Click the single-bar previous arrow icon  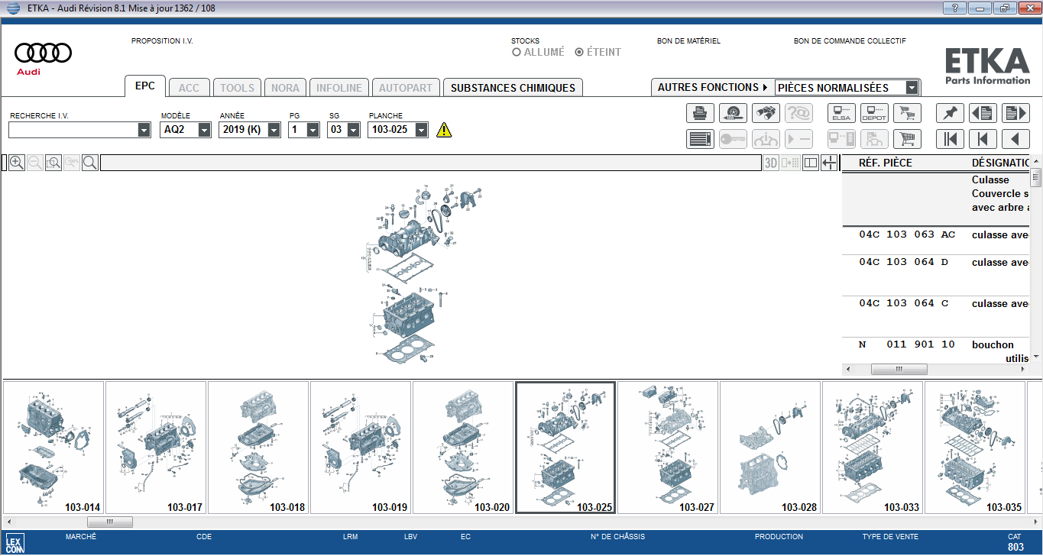[x=983, y=139]
